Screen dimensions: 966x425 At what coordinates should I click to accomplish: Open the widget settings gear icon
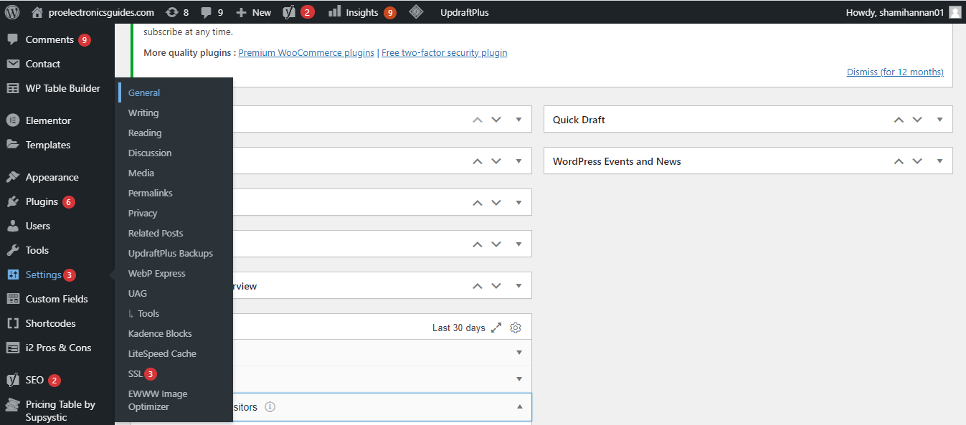point(516,328)
